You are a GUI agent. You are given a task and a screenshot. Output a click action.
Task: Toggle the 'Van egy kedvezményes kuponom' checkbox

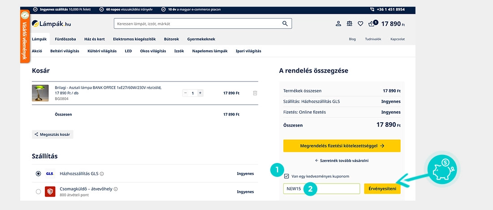(286, 176)
